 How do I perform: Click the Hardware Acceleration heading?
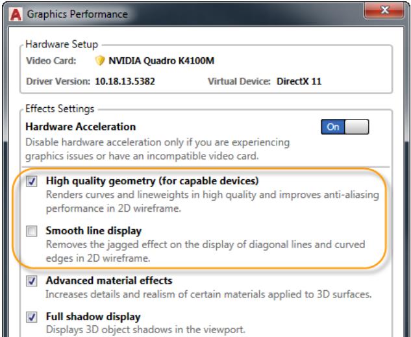point(80,127)
